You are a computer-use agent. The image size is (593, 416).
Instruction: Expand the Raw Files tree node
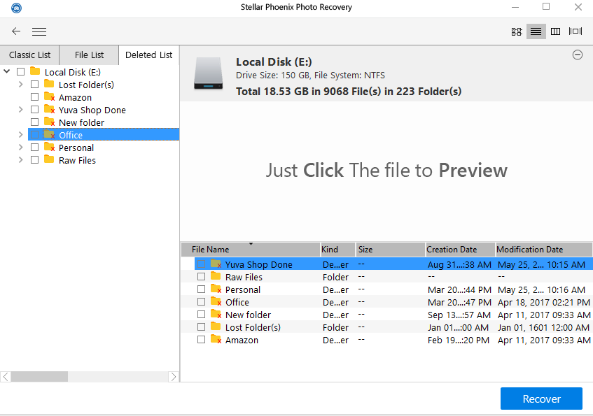click(x=21, y=160)
